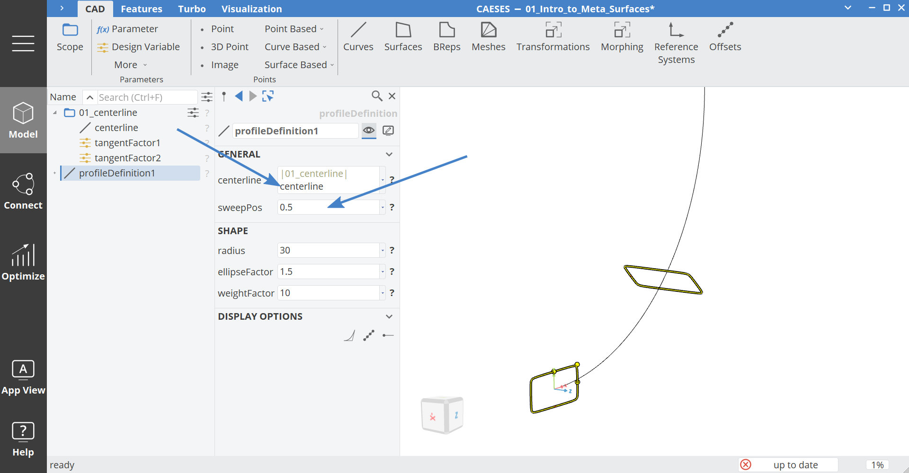Screen dimensions: 909x473
Task: Open the Morphing tool
Action: [622, 37]
